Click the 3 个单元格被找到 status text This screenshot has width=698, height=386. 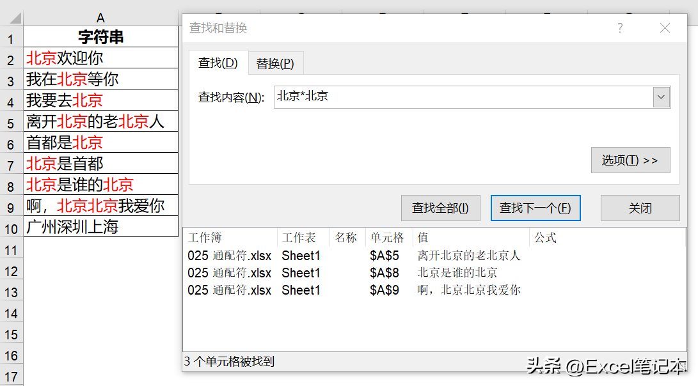[x=229, y=362]
